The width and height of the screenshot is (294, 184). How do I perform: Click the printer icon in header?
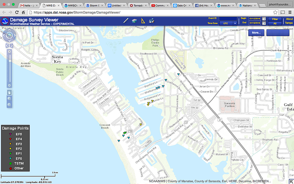(x=152, y=21)
